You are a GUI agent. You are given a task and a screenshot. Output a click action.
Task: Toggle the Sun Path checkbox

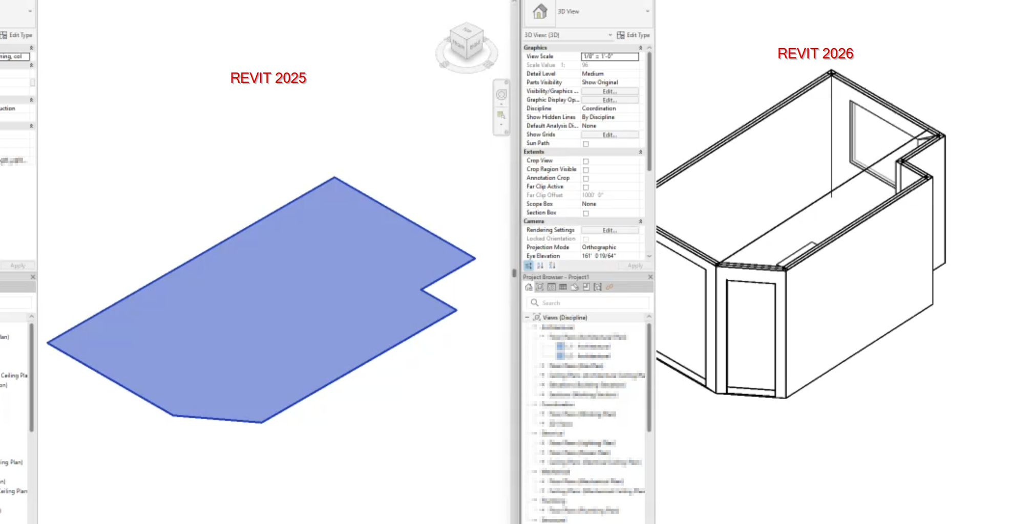point(586,144)
